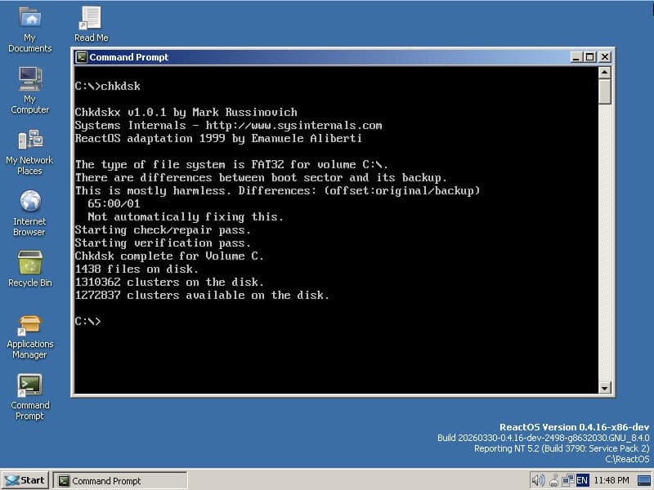The width and height of the screenshot is (654, 490).
Task: Click the vertical scrollbar thumb
Action: [605, 91]
